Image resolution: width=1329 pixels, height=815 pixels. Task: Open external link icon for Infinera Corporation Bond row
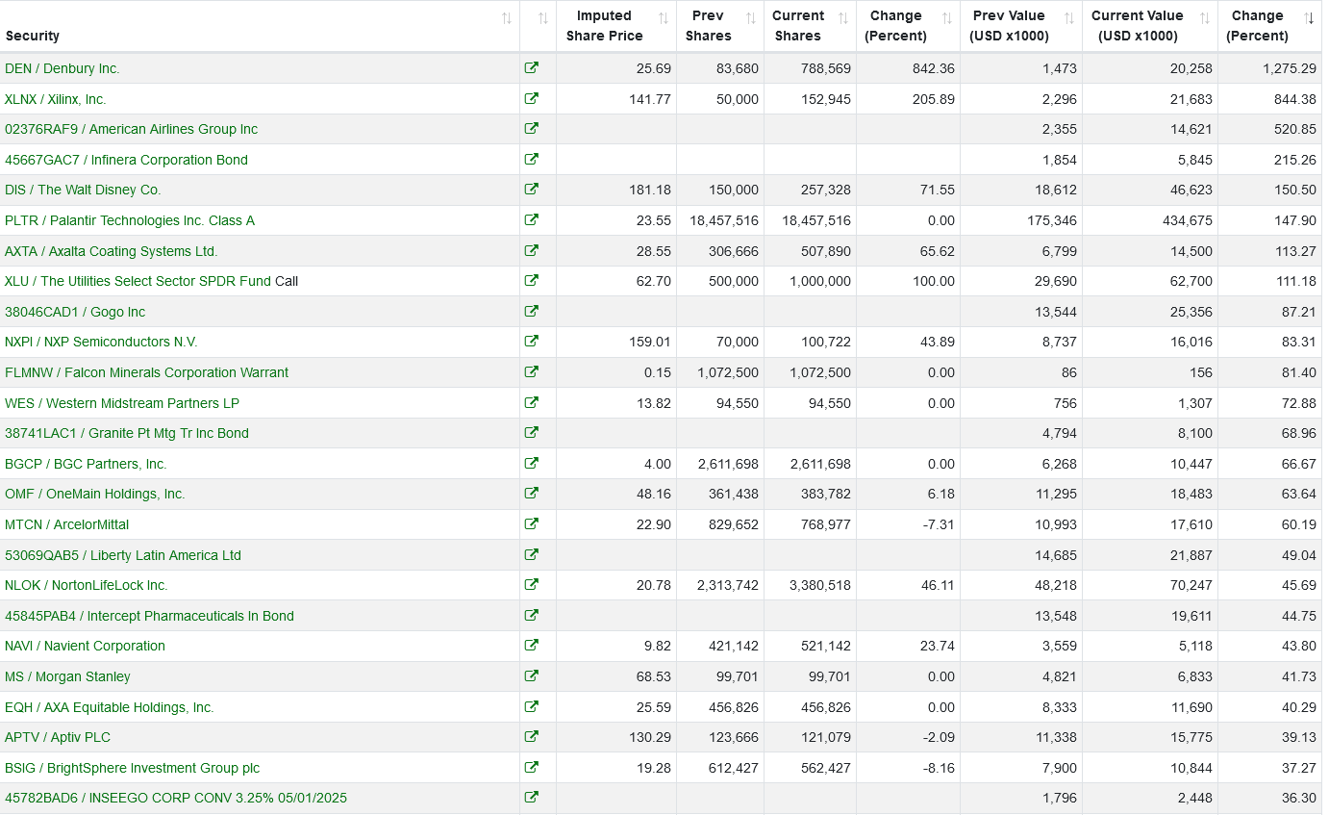tap(532, 160)
